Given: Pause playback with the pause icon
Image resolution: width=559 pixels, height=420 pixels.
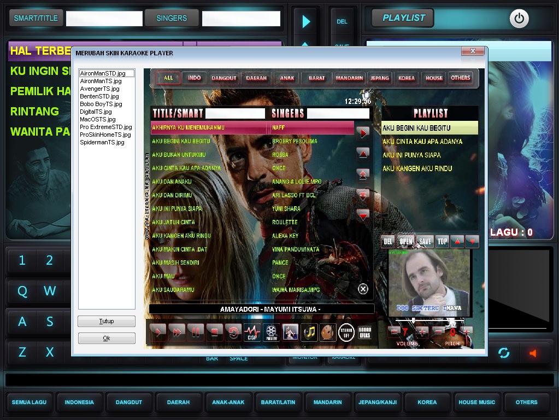Looking at the screenshot, I should tap(195, 332).
